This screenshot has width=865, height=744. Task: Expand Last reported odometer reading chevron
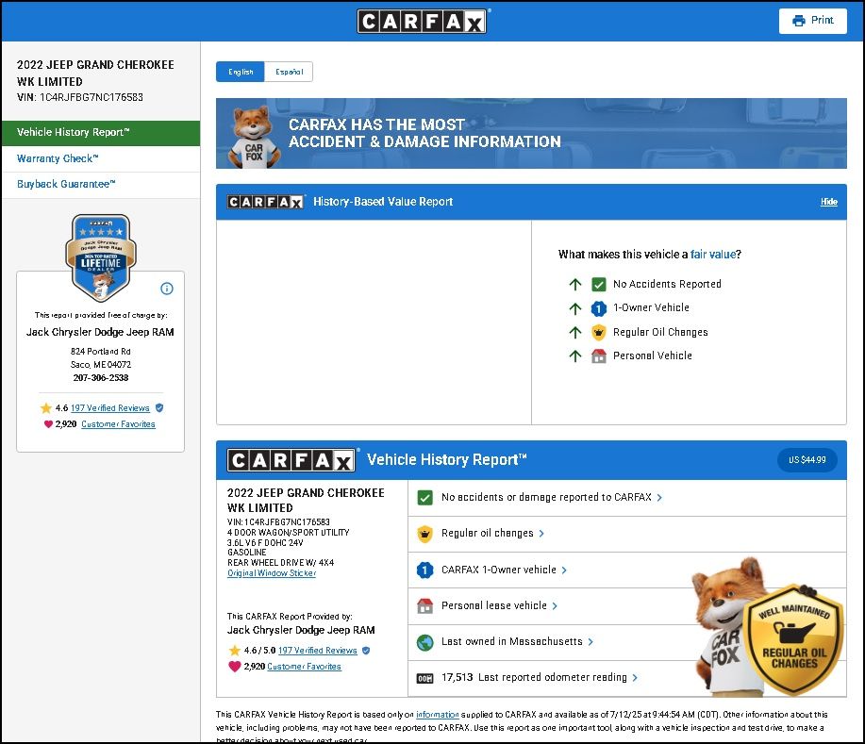[635, 677]
